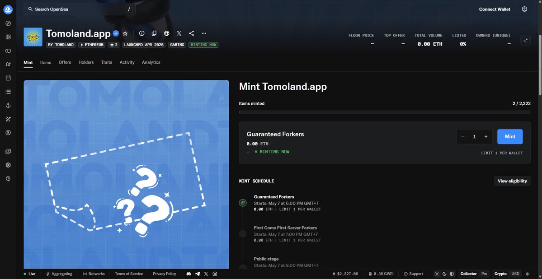The image size is (542, 279).
Task: Show collection info via the info icon
Action: point(142,33)
